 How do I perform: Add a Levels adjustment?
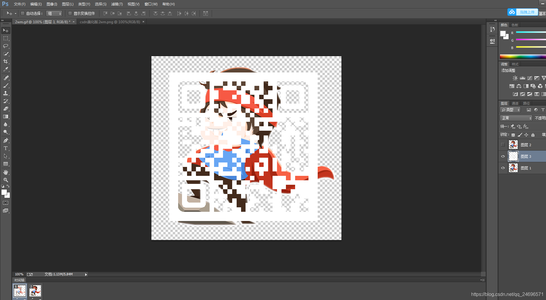tap(523, 78)
